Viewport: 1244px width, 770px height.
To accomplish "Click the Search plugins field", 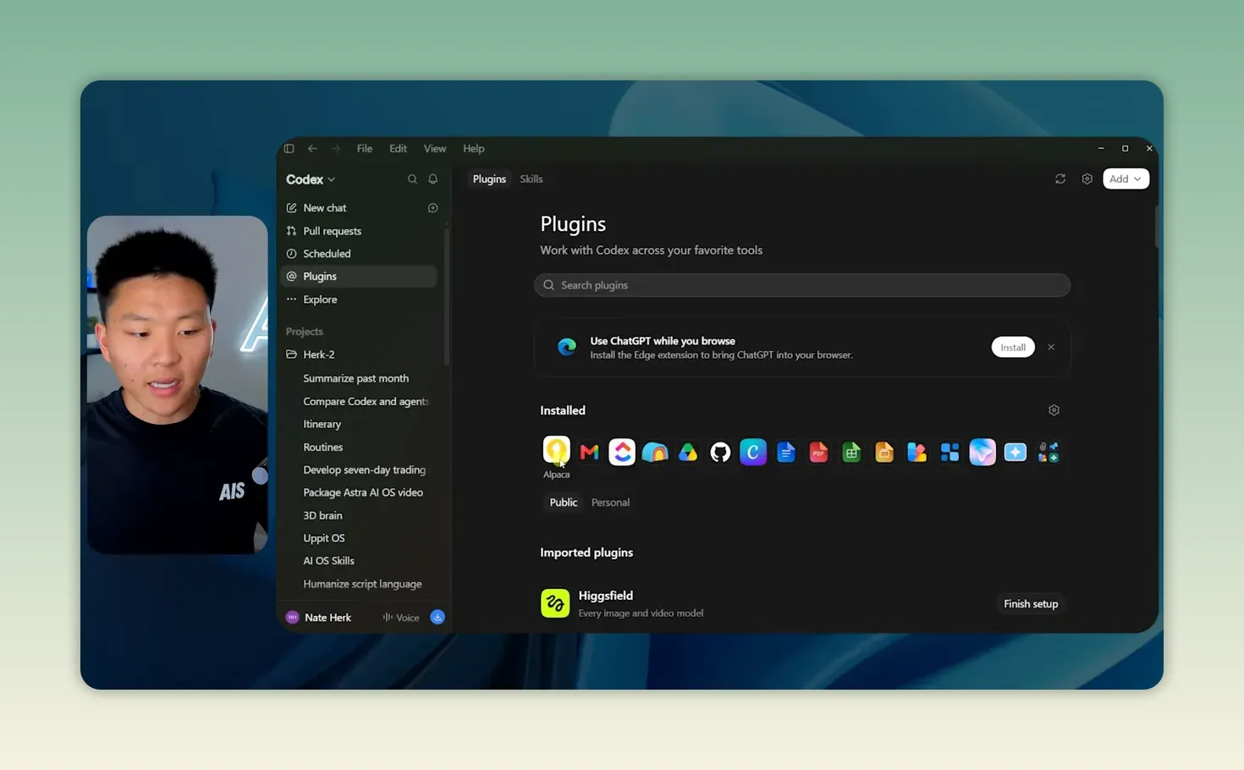I will 802,285.
